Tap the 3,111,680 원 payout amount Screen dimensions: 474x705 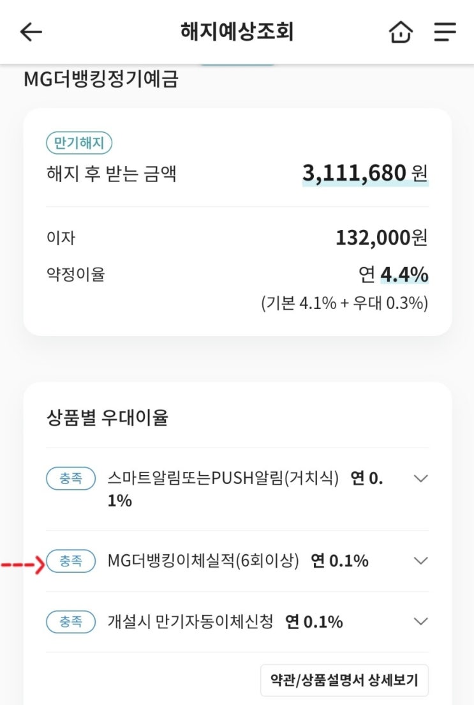(x=365, y=173)
